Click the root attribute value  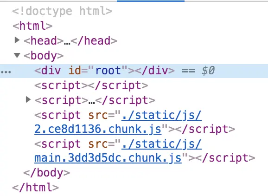pyautogui.click(x=108, y=71)
